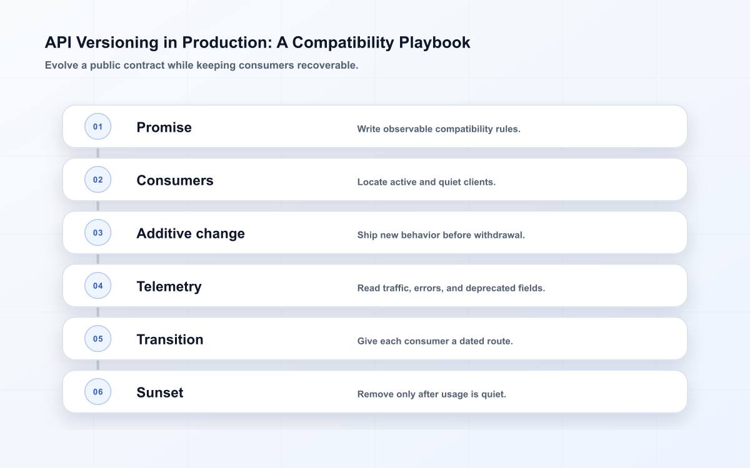
Task: Select 'Give each consumer a dated route.'
Action: click(435, 341)
